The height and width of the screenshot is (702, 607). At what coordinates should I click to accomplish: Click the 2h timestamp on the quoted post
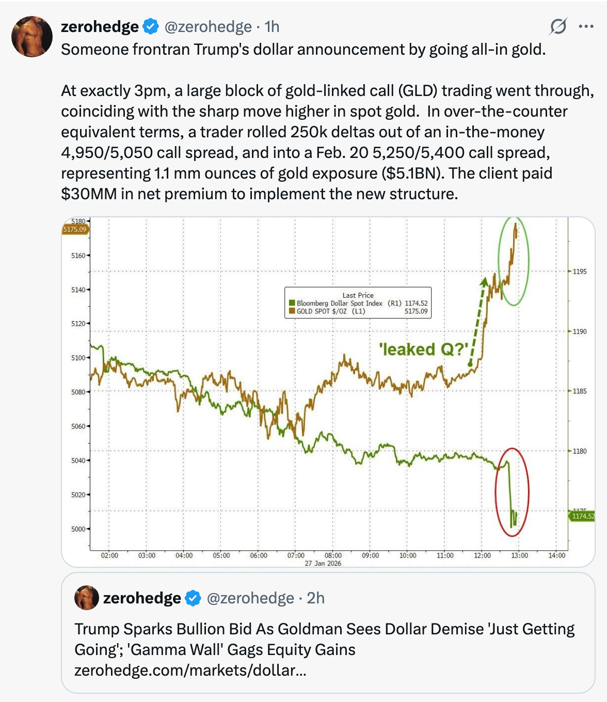pyautogui.click(x=315, y=598)
